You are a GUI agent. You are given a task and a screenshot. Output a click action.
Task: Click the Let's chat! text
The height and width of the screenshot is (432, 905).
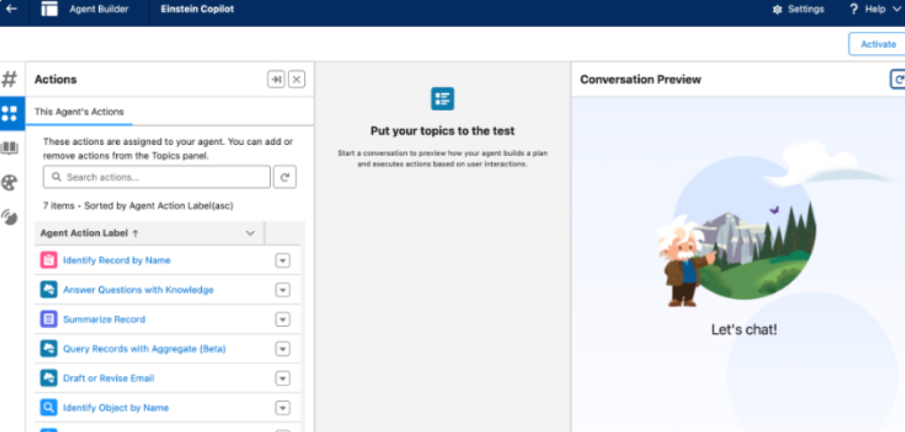pyautogui.click(x=744, y=330)
